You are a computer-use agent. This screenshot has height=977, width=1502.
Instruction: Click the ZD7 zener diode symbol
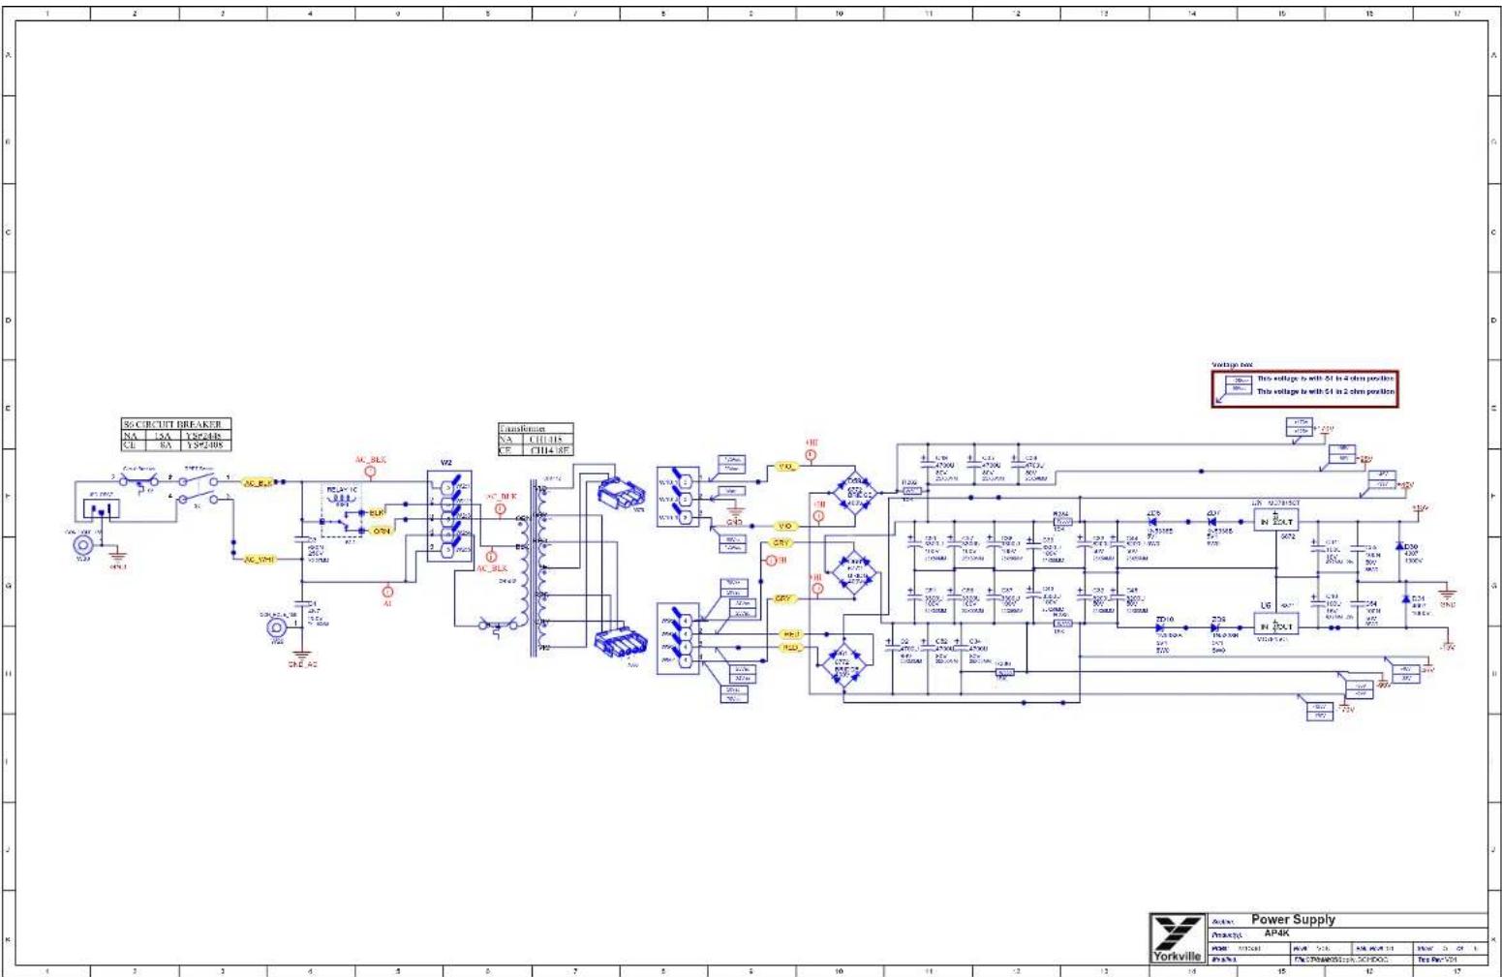[x=1211, y=522]
